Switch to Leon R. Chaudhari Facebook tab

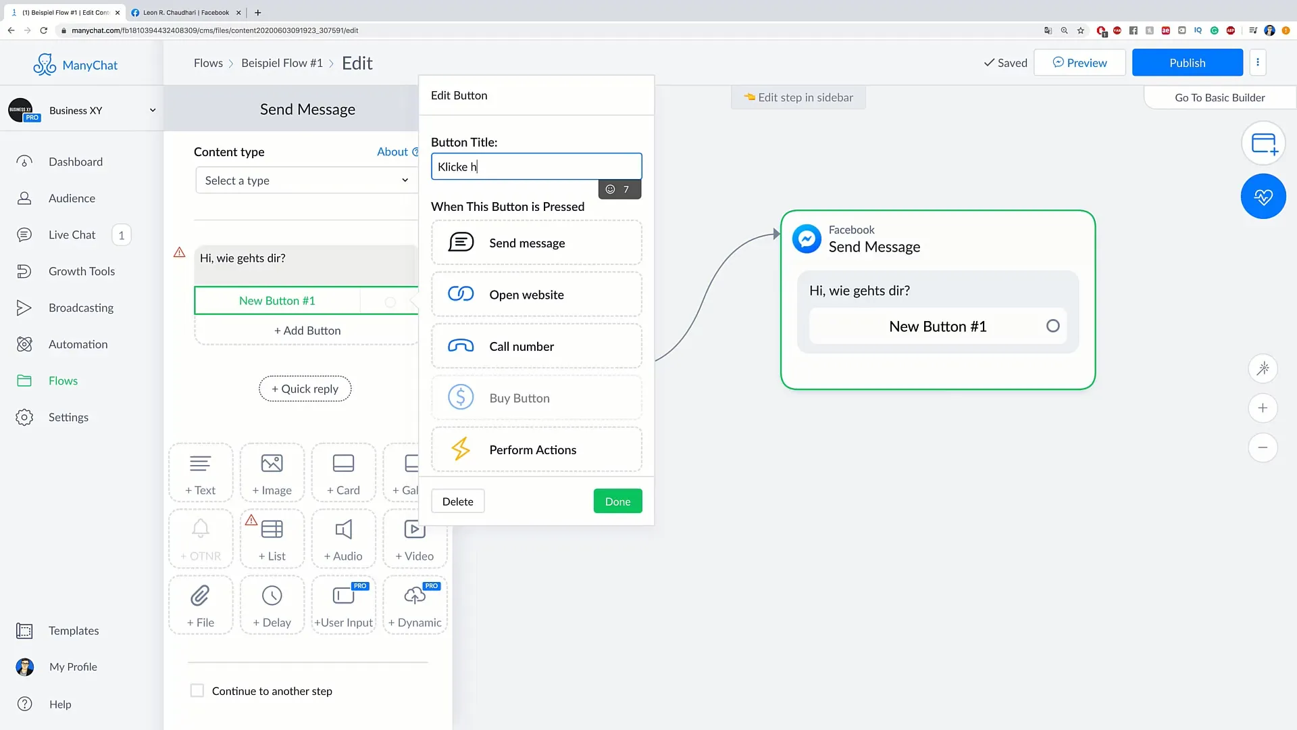click(x=186, y=12)
